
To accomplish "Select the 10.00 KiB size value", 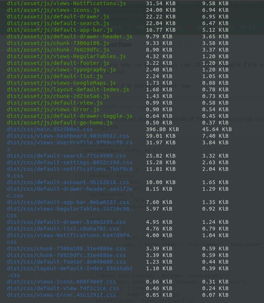I will (161, 182).
